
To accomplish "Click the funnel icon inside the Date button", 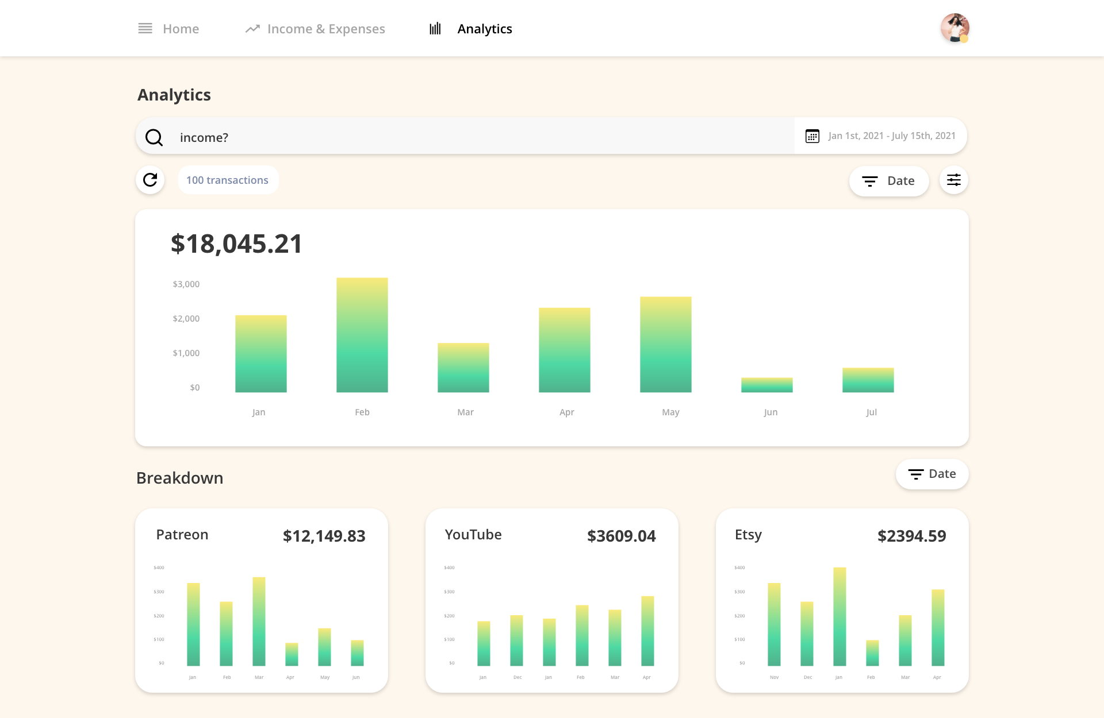I will [870, 181].
